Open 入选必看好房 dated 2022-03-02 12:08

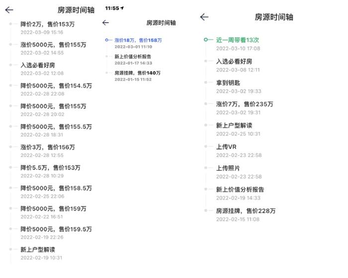click(x=38, y=65)
